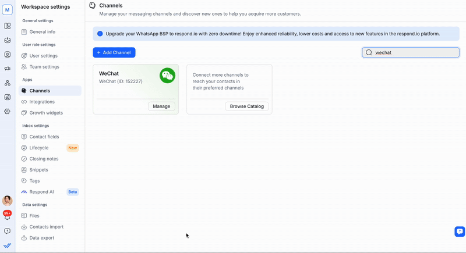Click the Add Channel button
This screenshot has width=466, height=253.
[114, 52]
